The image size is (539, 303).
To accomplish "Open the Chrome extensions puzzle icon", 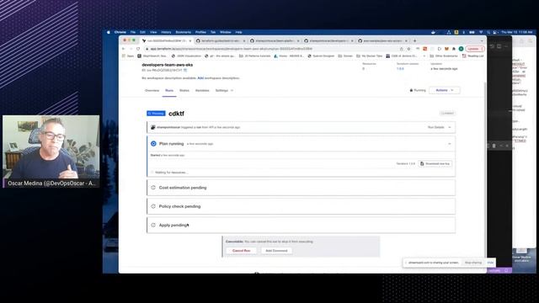I will pos(454,49).
